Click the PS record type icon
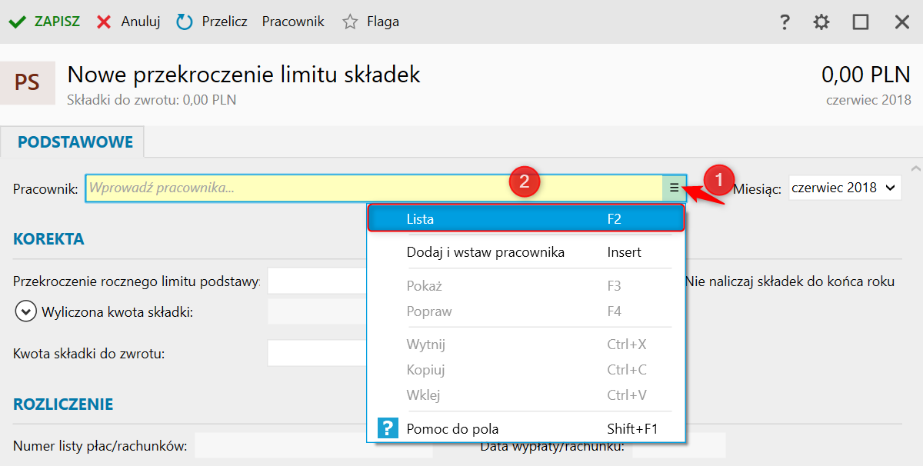This screenshot has width=923, height=466. tap(28, 83)
